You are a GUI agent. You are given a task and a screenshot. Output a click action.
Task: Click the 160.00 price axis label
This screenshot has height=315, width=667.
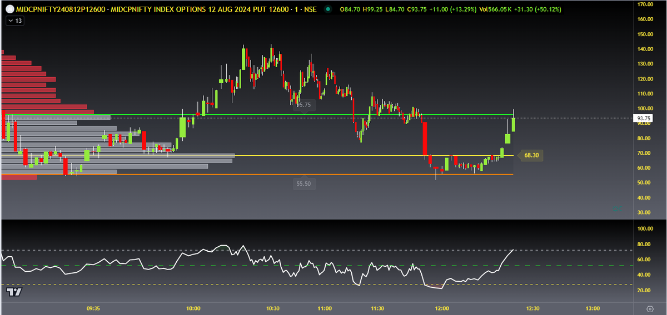[645, 19]
